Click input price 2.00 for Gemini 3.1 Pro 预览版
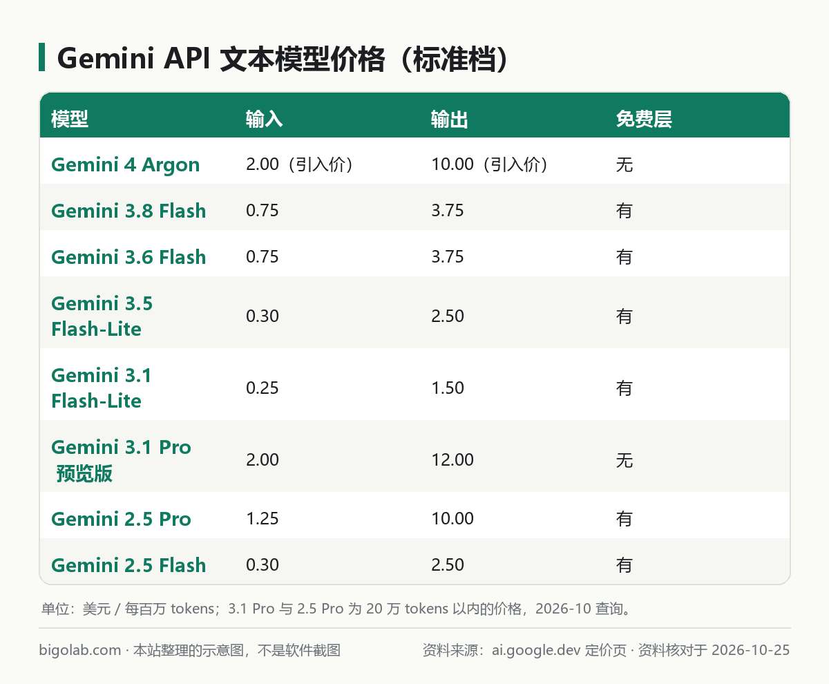The width and height of the screenshot is (829, 684). click(x=263, y=459)
